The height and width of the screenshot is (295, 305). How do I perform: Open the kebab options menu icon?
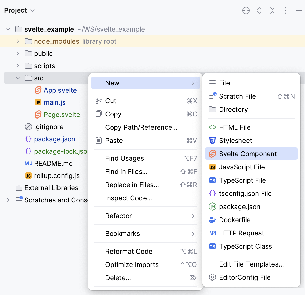(285, 11)
